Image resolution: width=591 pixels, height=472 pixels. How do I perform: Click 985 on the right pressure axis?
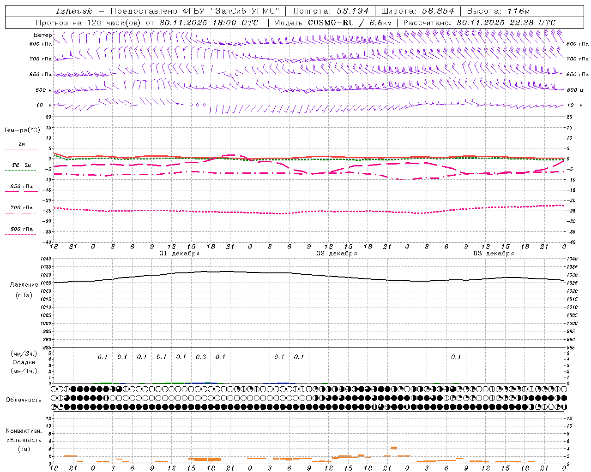[x=572, y=348]
